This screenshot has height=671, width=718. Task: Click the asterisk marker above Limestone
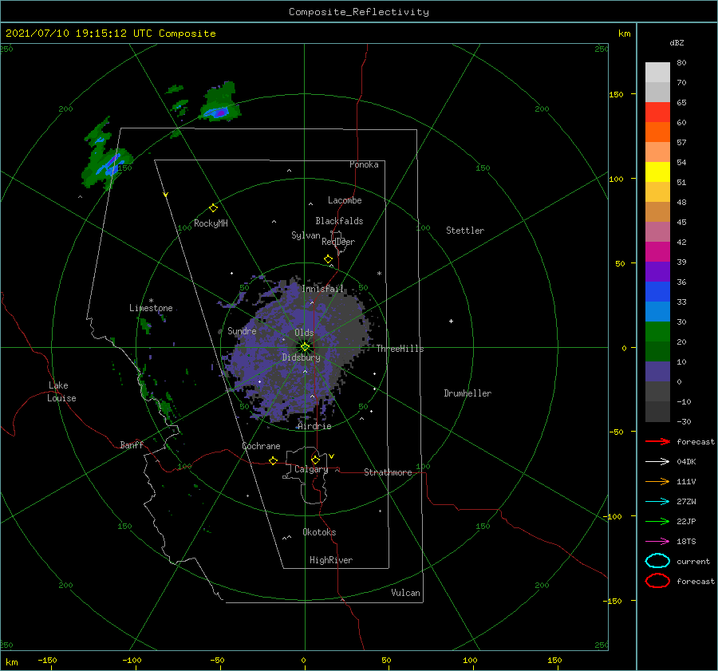tap(151, 301)
